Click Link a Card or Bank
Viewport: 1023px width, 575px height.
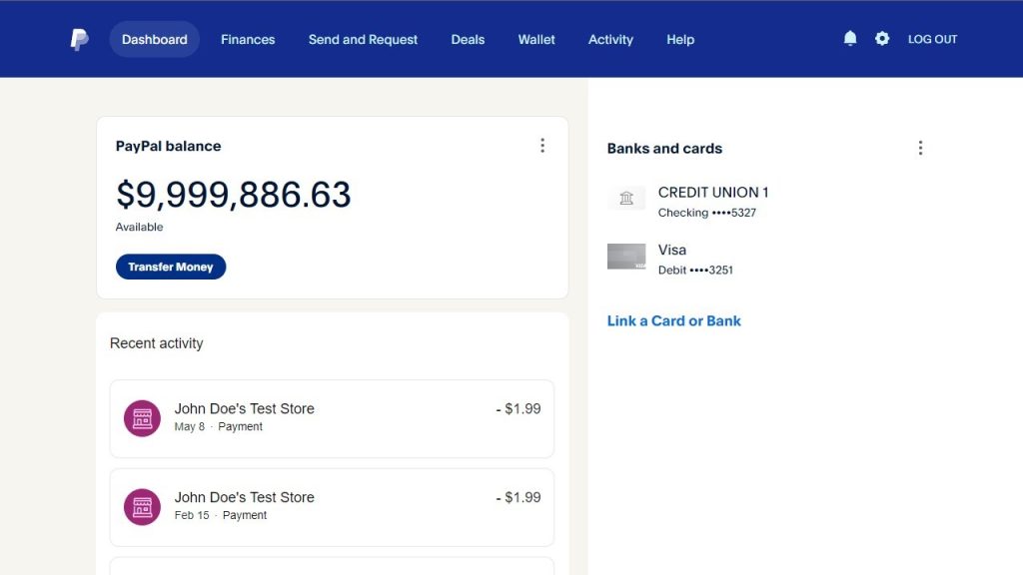click(x=674, y=320)
